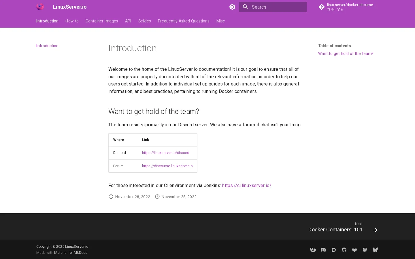Switch to the Misc tab
The image size is (415, 259).
click(x=220, y=21)
